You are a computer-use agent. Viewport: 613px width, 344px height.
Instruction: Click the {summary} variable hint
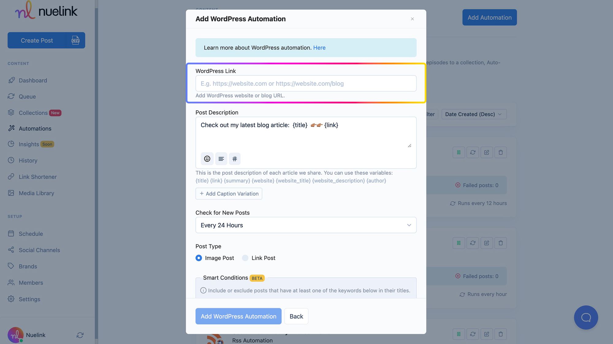tap(237, 181)
